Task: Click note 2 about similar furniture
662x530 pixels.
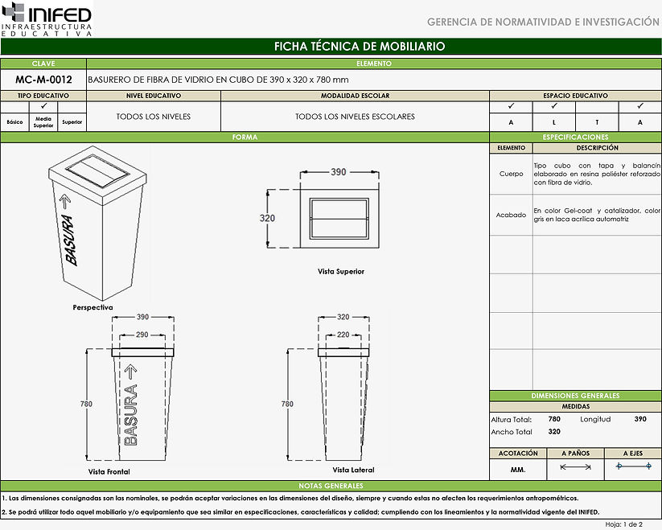Action: click(x=300, y=512)
